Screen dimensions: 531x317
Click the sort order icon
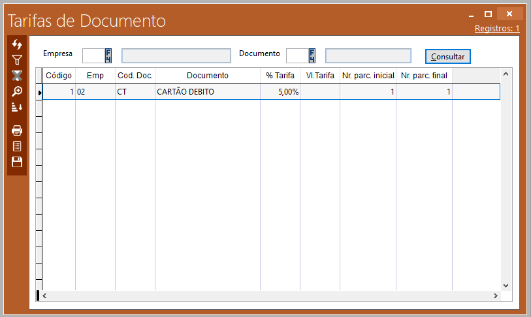(x=17, y=107)
